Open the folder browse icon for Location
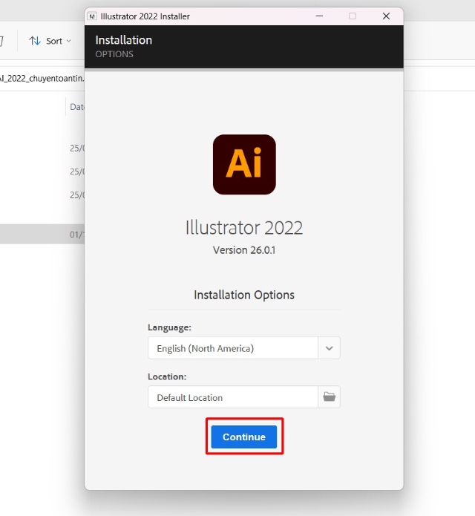Image resolution: width=475 pixels, height=516 pixels. [x=329, y=397]
